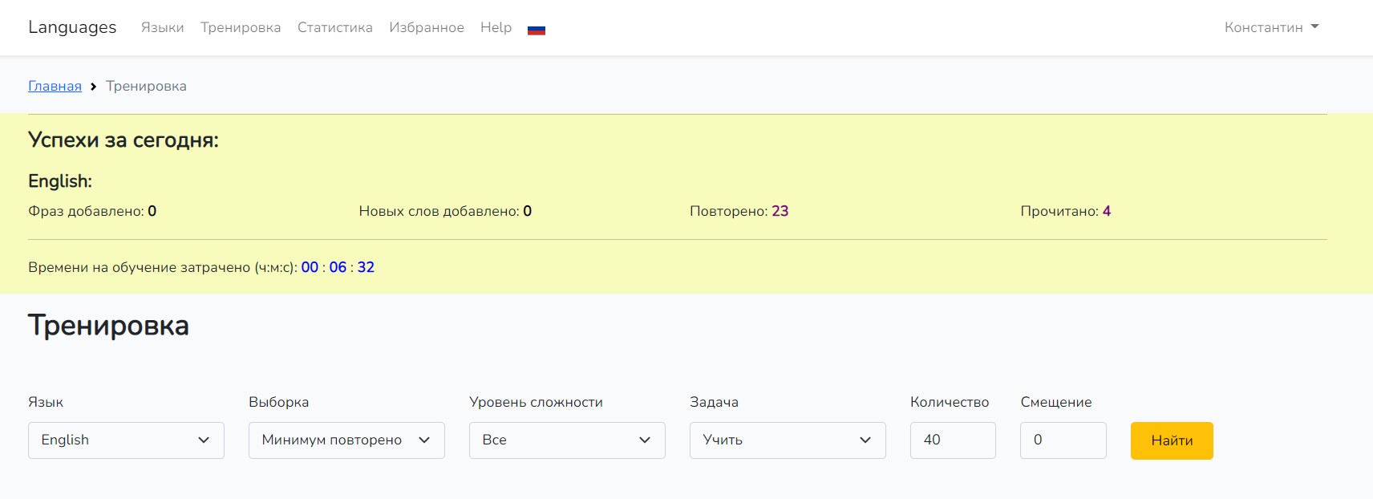Click the Главная breadcrumb link

click(x=55, y=86)
